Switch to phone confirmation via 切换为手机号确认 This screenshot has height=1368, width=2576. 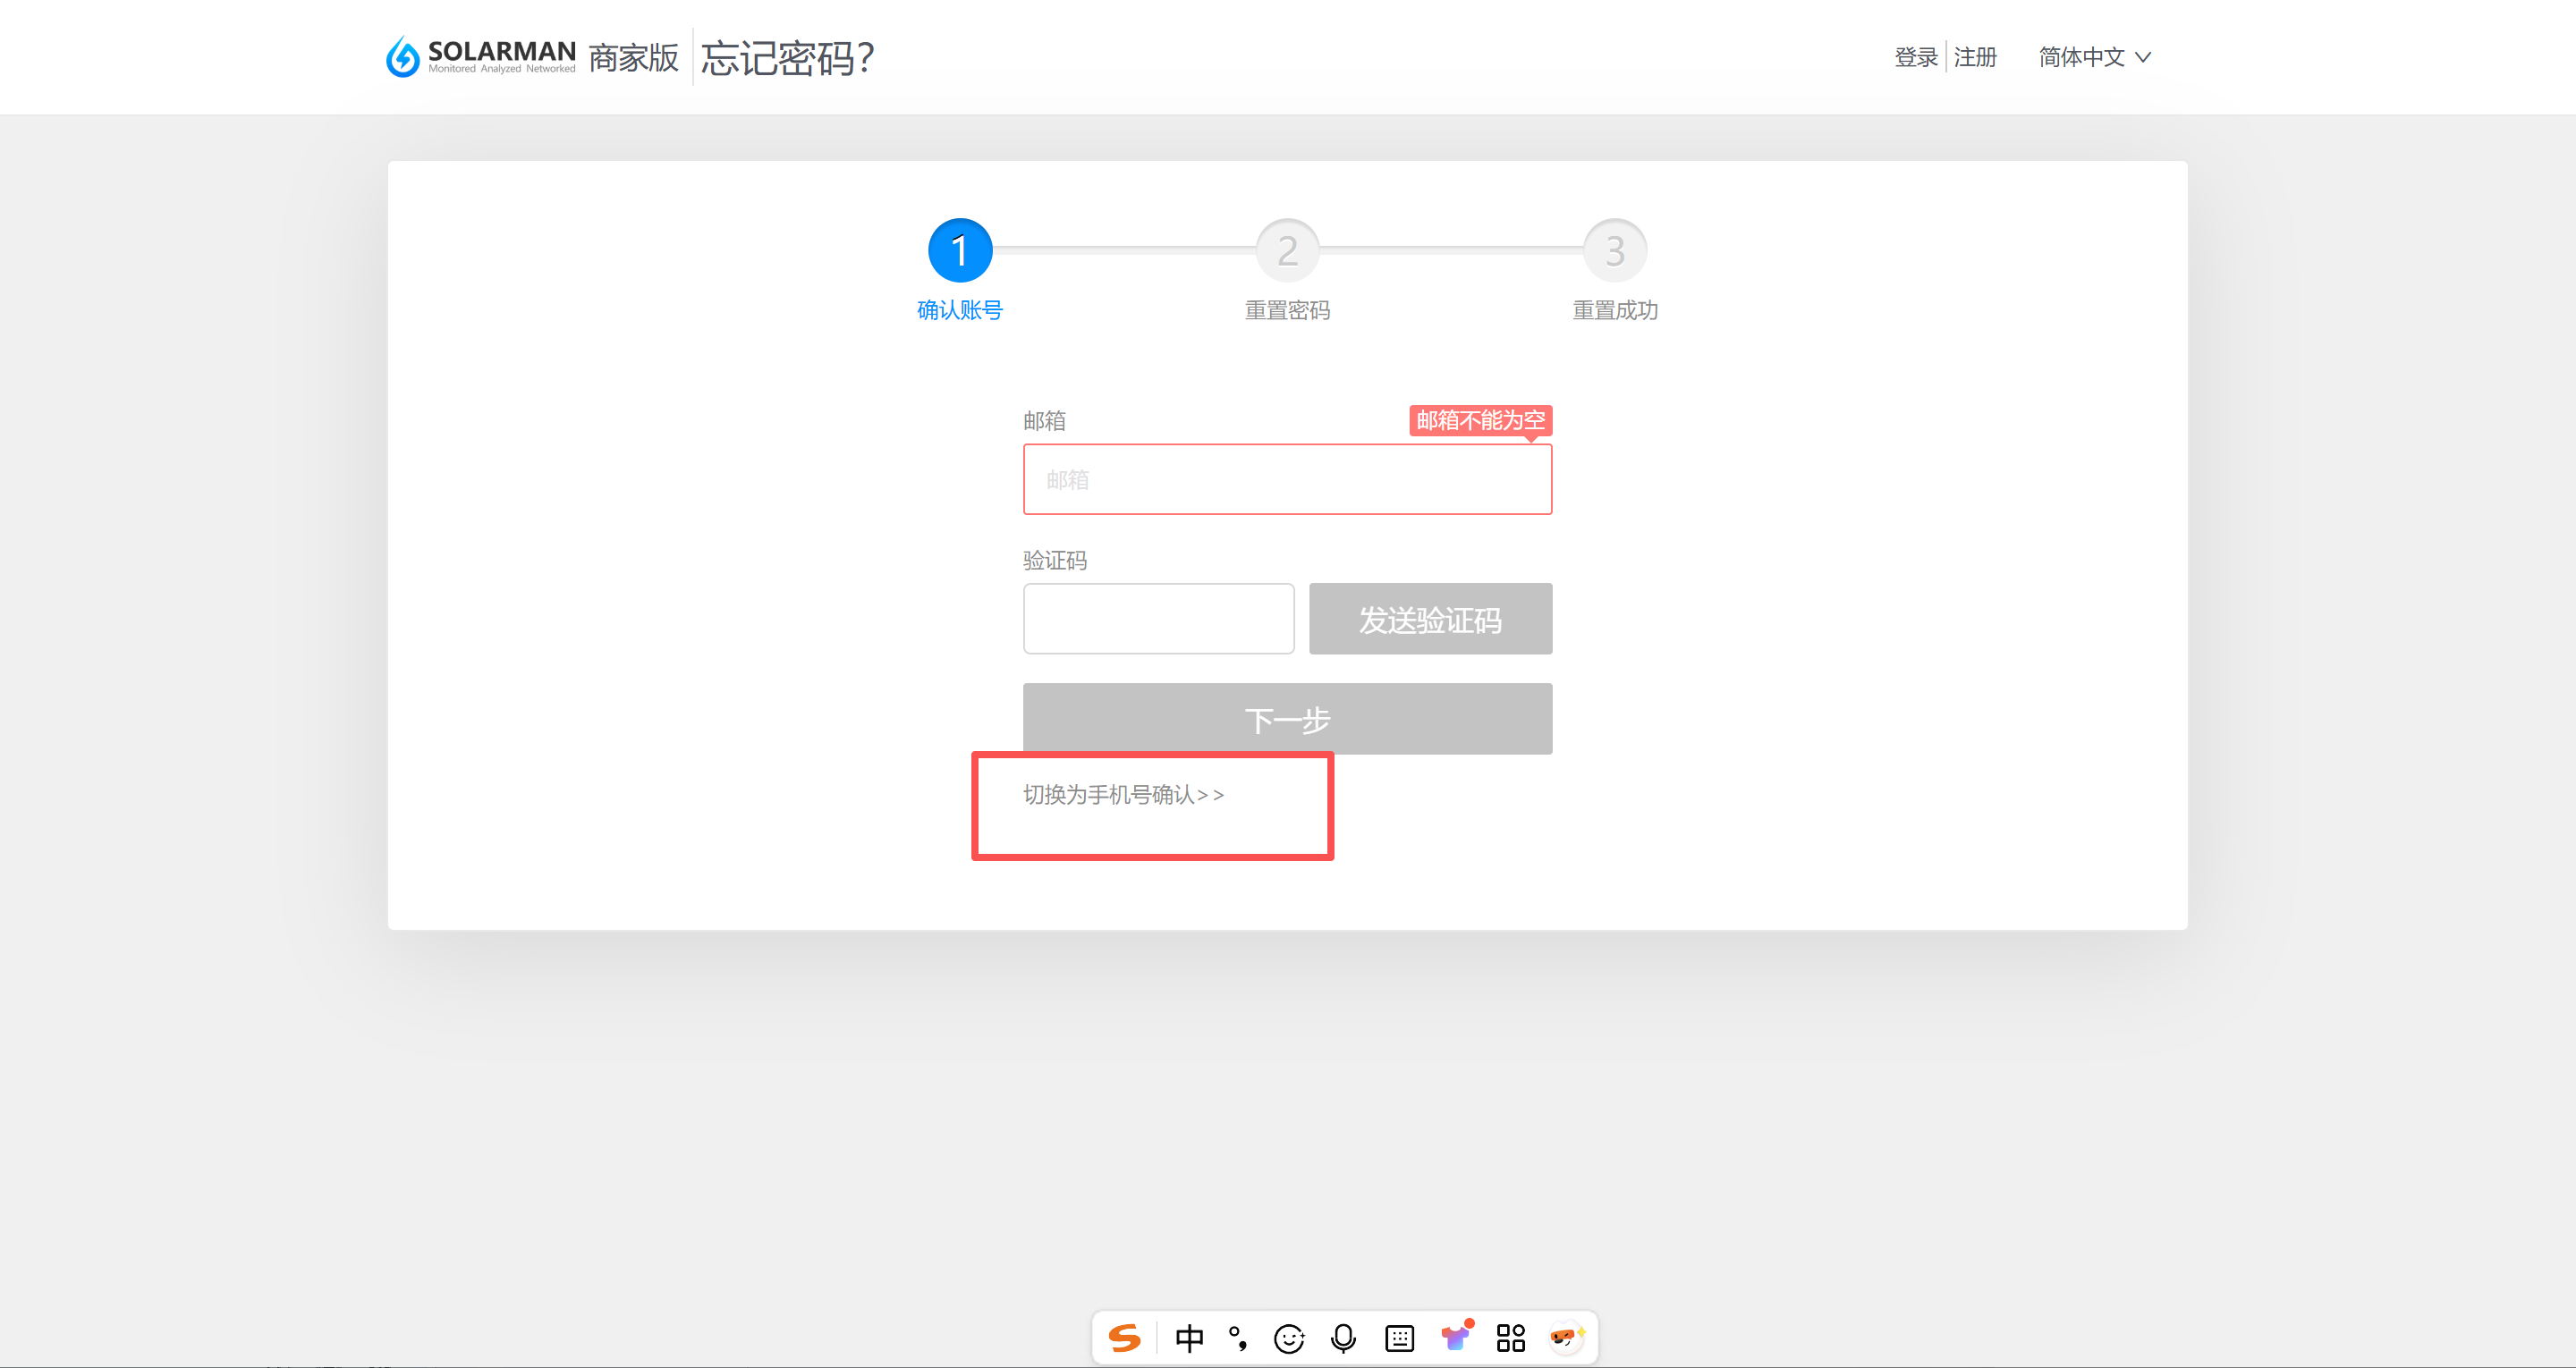[x=1123, y=794]
